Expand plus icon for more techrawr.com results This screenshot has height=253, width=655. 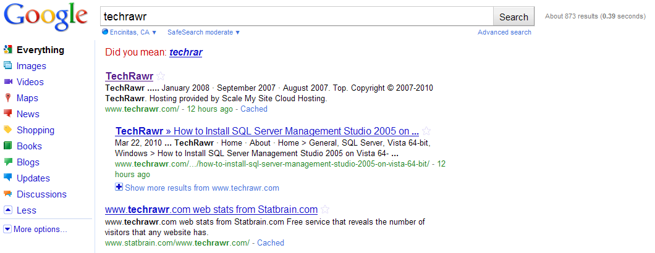click(119, 187)
